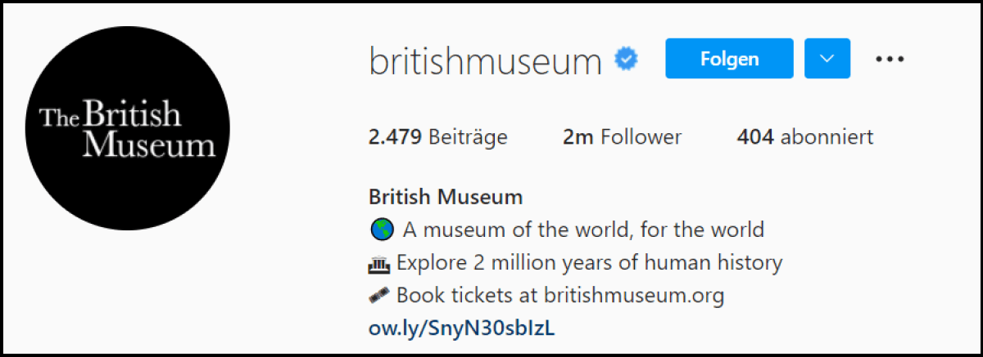The width and height of the screenshot is (983, 357).
Task: Click the ticket emoji in bio
Action: 381,296
